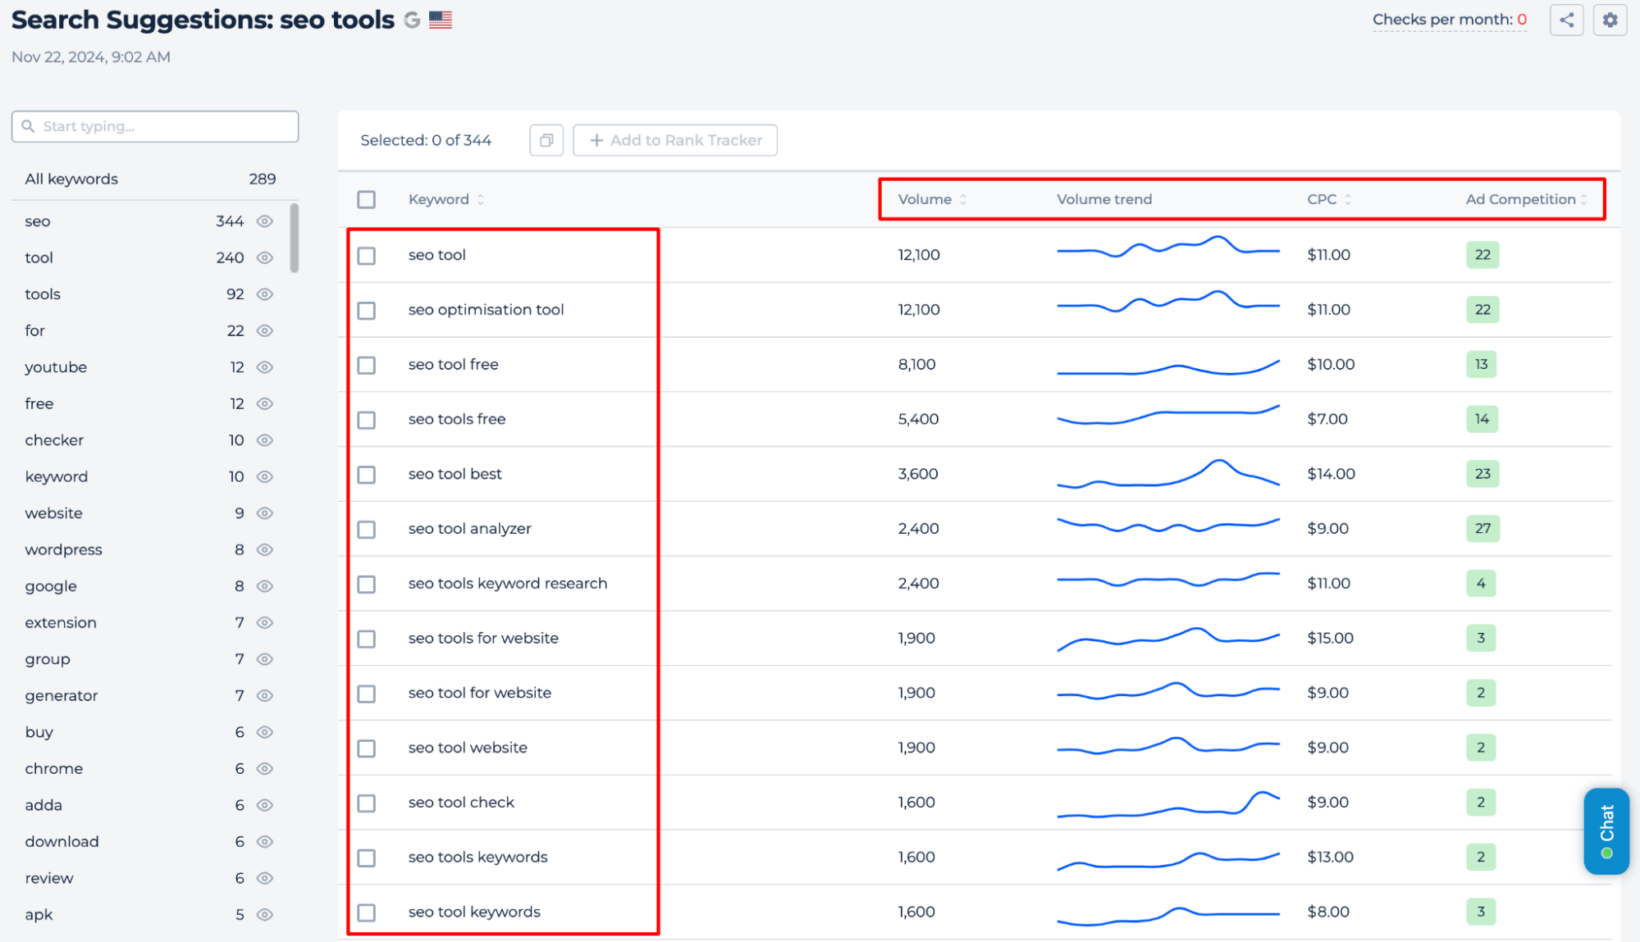The image size is (1640, 942).
Task: Click the copy selected keywords icon
Action: [546, 140]
